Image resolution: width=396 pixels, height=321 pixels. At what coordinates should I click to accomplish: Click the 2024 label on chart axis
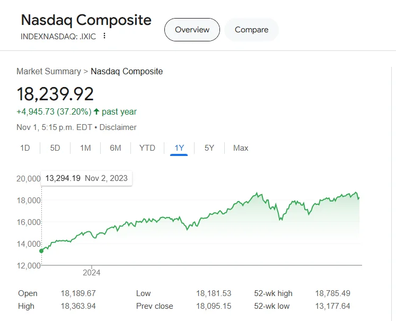tap(91, 273)
